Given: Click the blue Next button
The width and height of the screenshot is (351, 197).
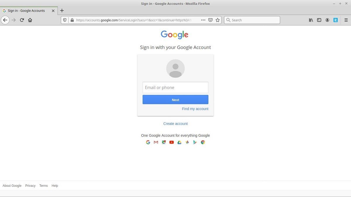Looking at the screenshot, I should (175, 100).
